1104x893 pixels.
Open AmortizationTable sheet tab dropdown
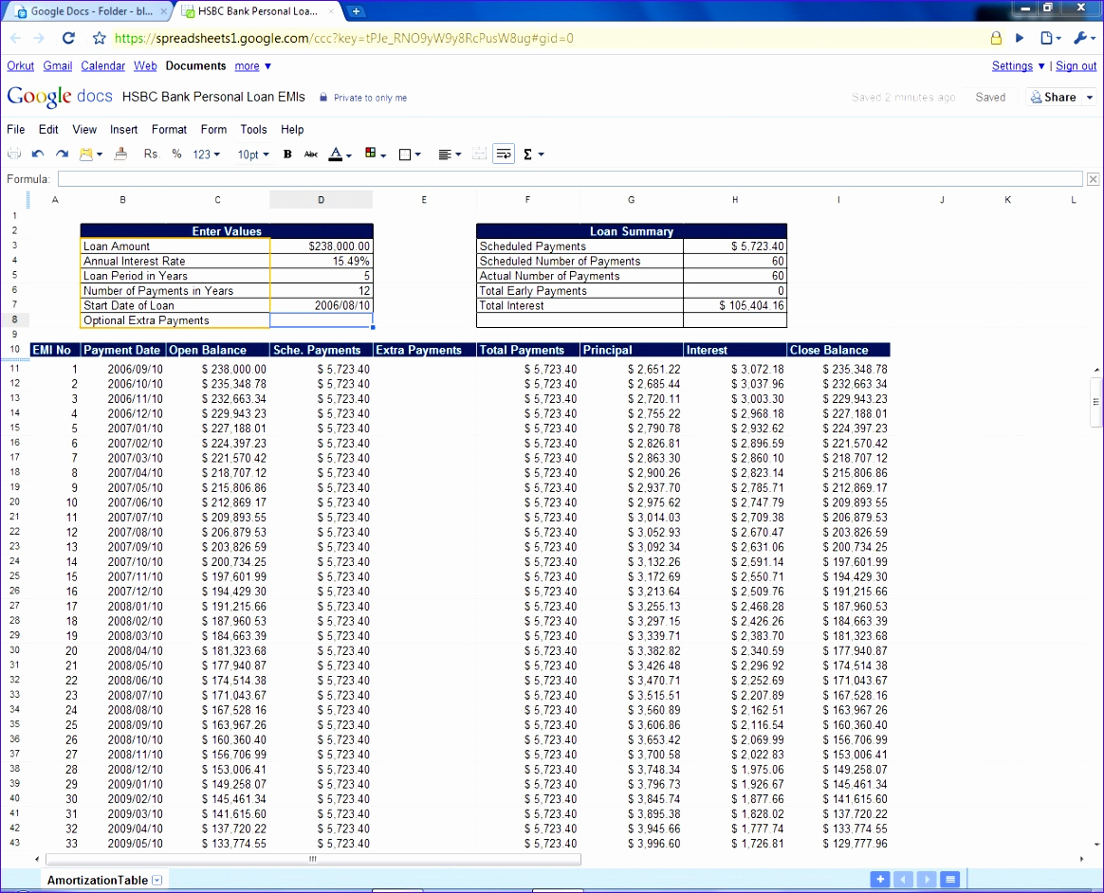[x=157, y=881]
